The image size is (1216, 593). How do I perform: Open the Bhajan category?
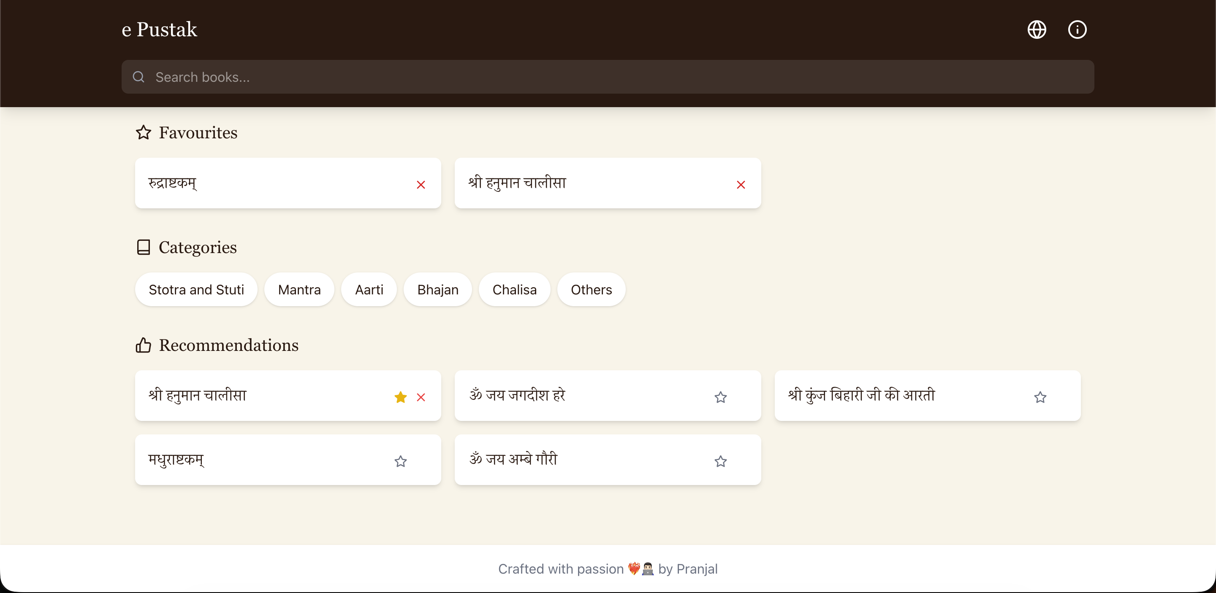coord(437,289)
